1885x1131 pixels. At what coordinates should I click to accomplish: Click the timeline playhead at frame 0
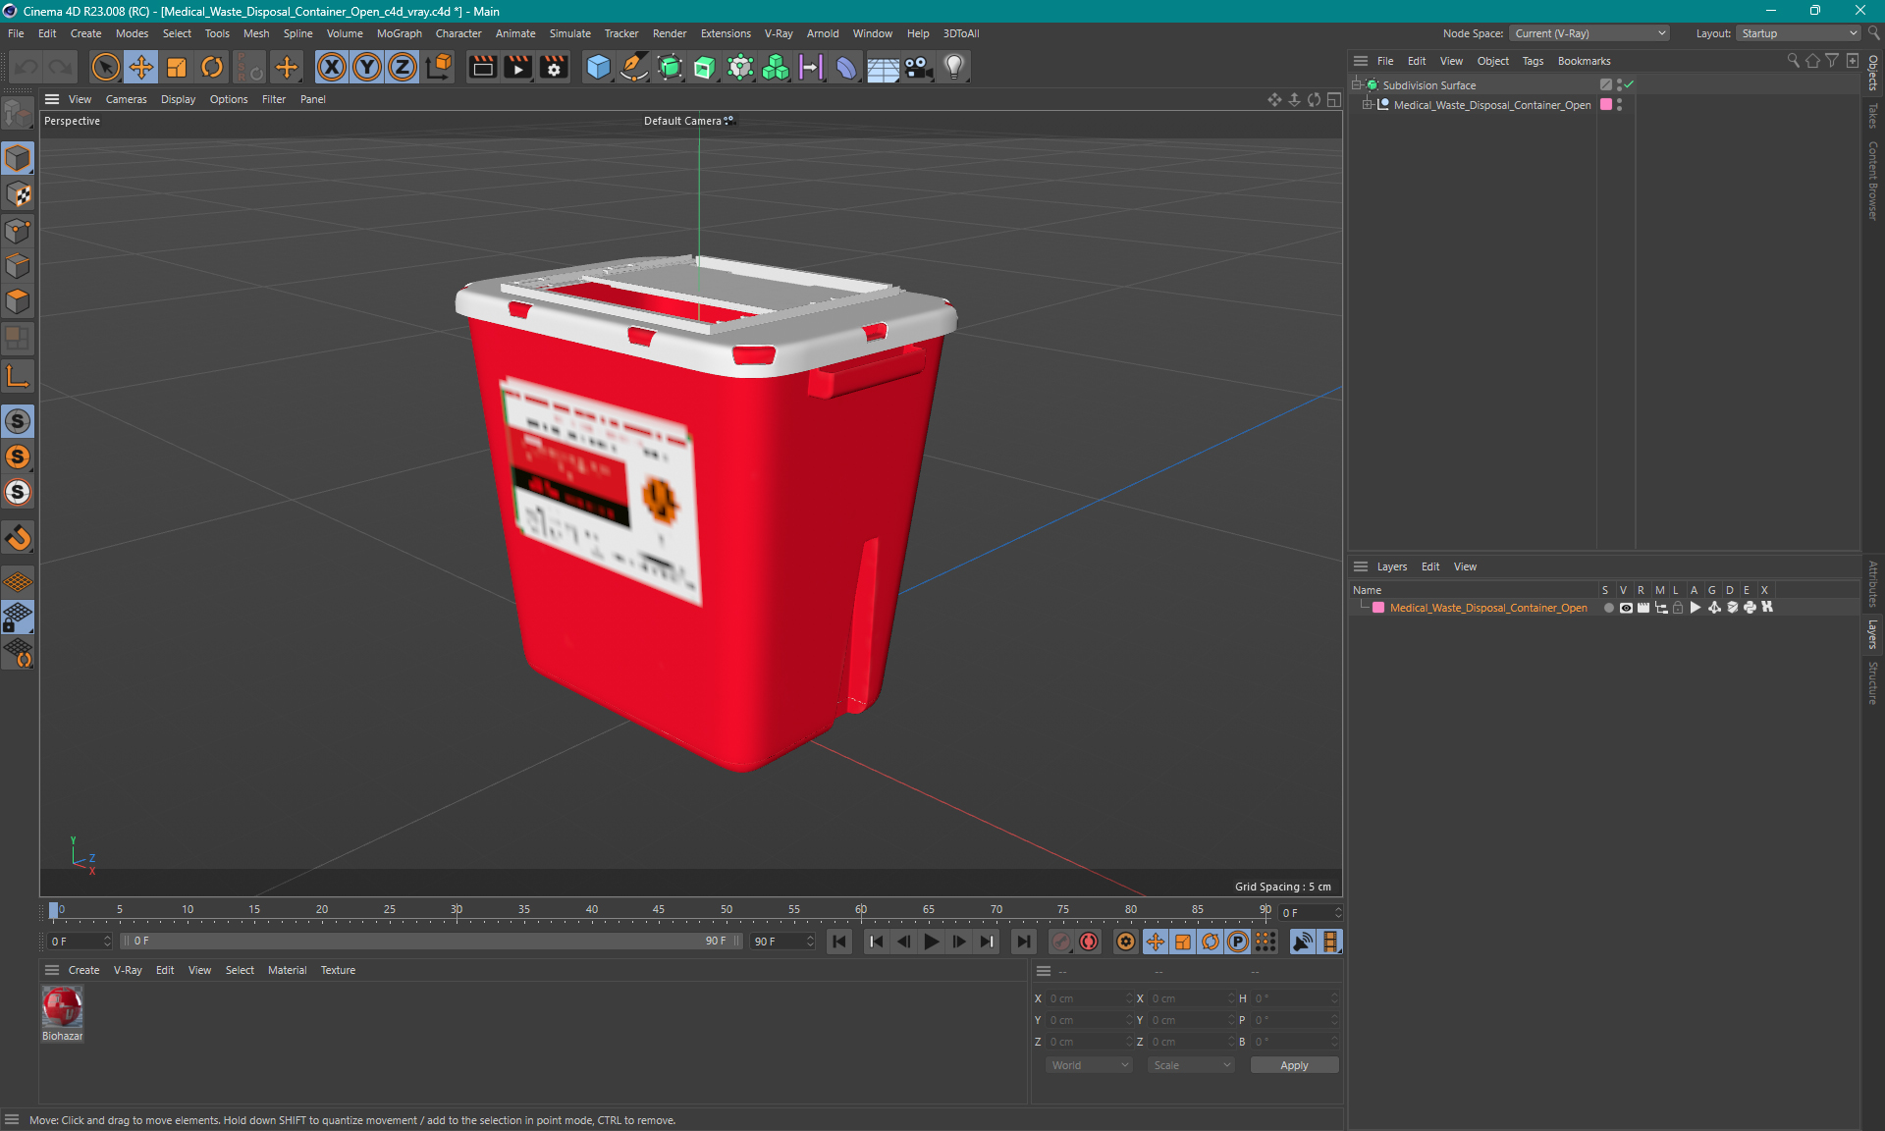(x=54, y=910)
